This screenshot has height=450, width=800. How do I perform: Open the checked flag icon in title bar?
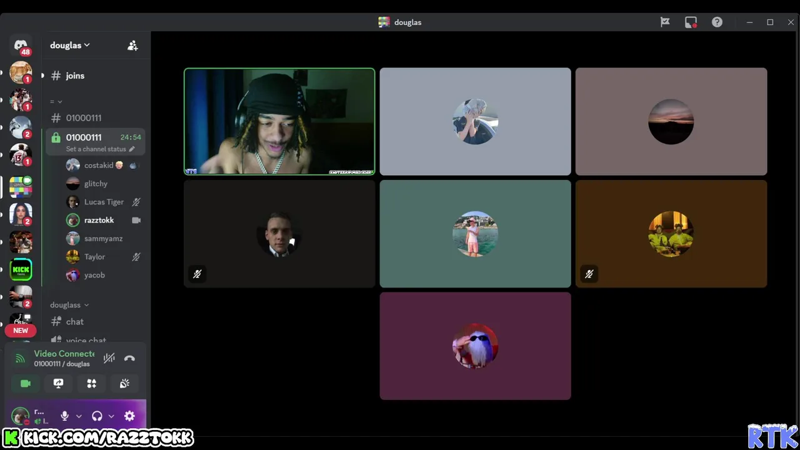[665, 22]
